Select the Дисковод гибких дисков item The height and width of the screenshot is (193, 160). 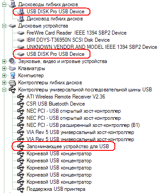click(55, 19)
